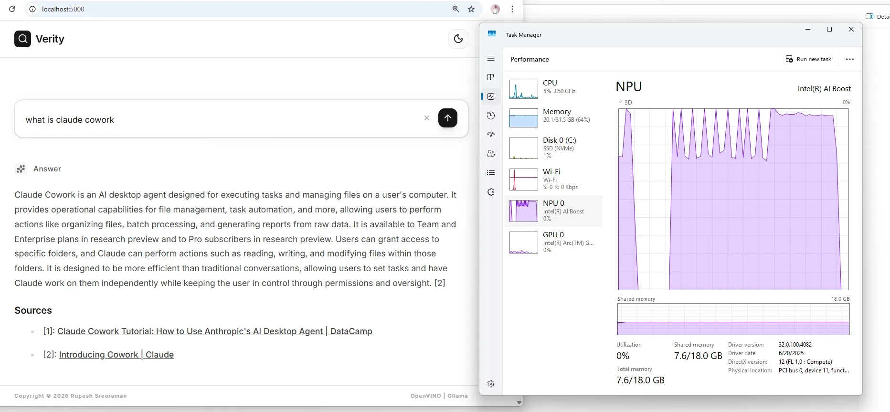The image size is (890, 412).
Task: Click the Intel(R) AI Boost heading
Action: click(x=824, y=89)
